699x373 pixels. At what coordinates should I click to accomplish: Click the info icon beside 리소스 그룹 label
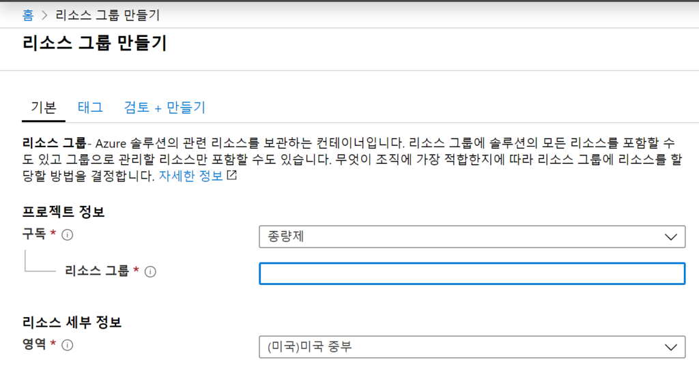(151, 271)
